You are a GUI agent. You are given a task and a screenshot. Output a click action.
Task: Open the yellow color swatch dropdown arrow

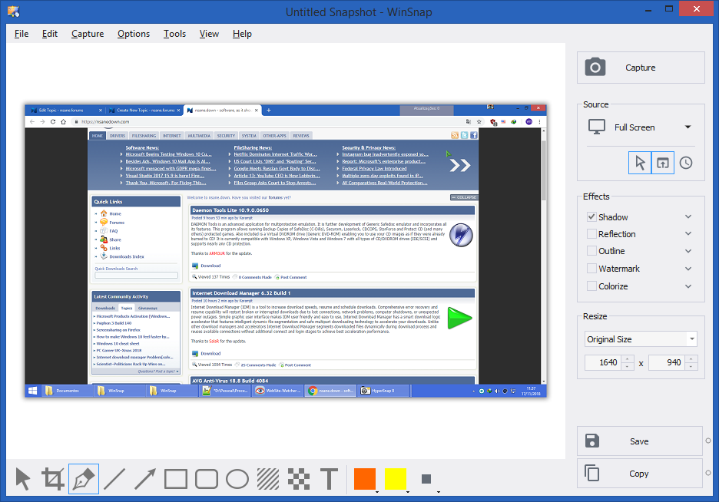click(x=408, y=491)
